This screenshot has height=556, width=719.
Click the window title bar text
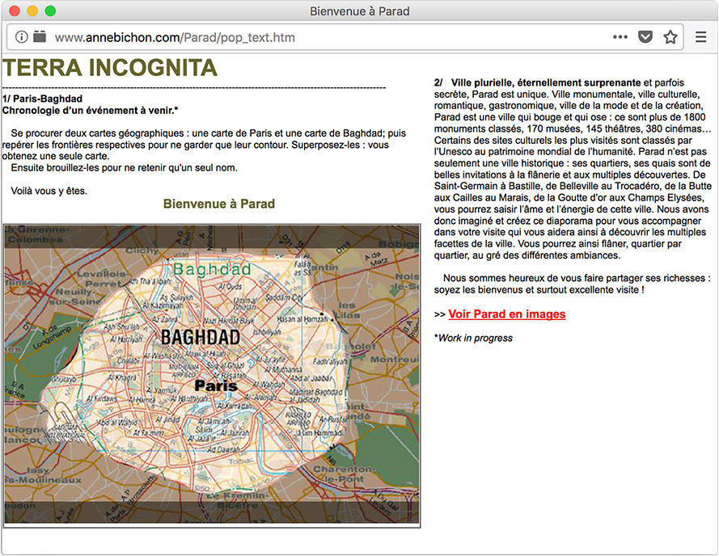[359, 11]
